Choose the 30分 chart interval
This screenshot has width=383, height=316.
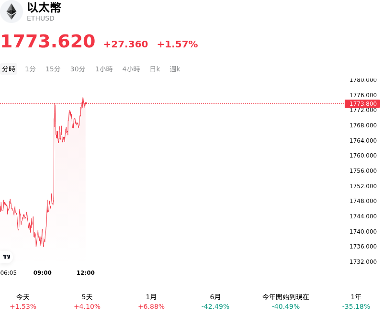point(78,69)
